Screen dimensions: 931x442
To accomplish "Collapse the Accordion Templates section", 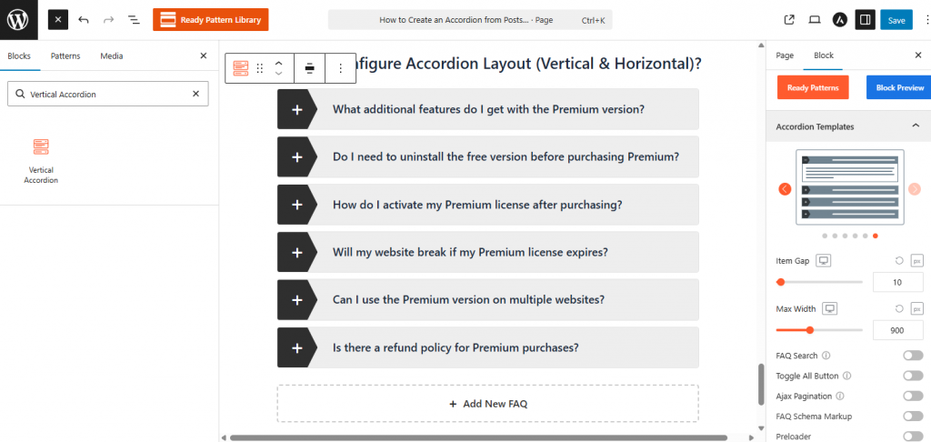I will click(915, 126).
